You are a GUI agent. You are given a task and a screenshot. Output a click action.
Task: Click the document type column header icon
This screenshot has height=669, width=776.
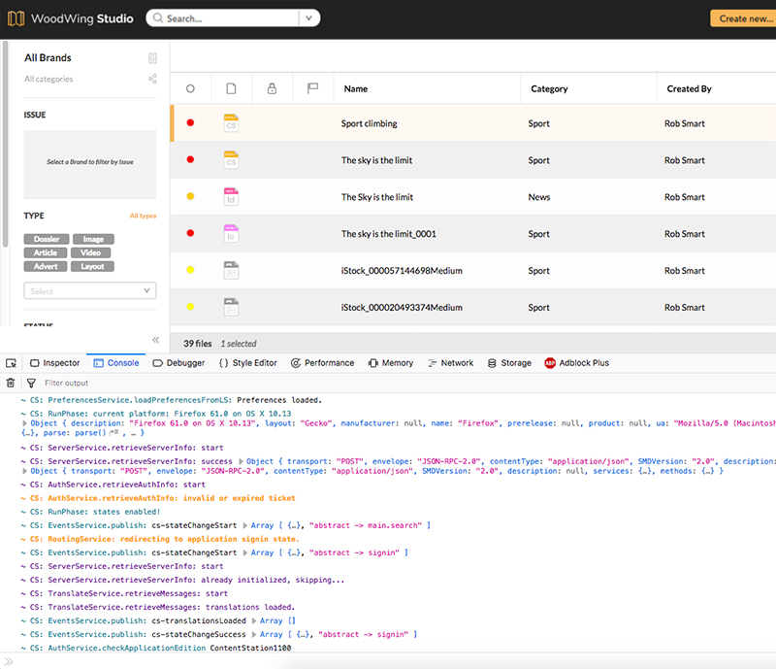[x=231, y=88]
